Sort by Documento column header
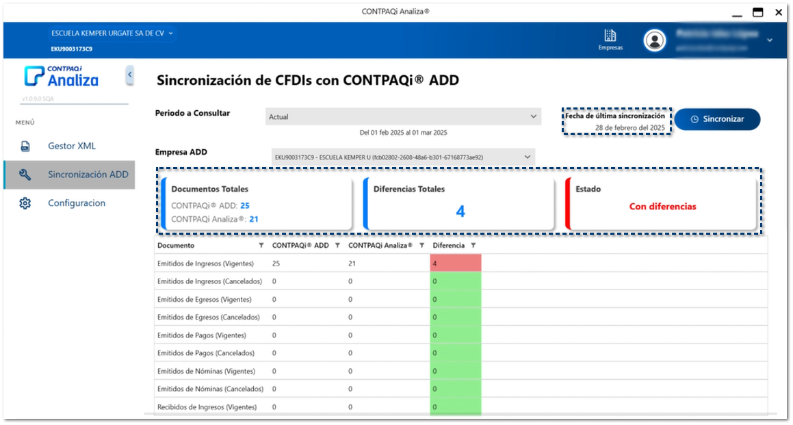 [175, 246]
